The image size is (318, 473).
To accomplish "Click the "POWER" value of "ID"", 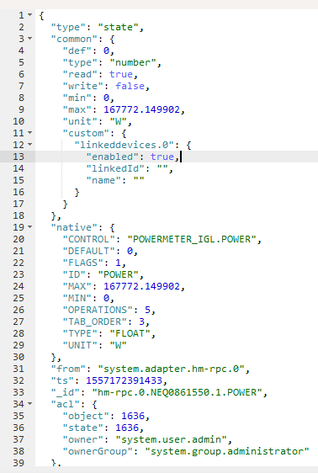I will [x=118, y=274].
